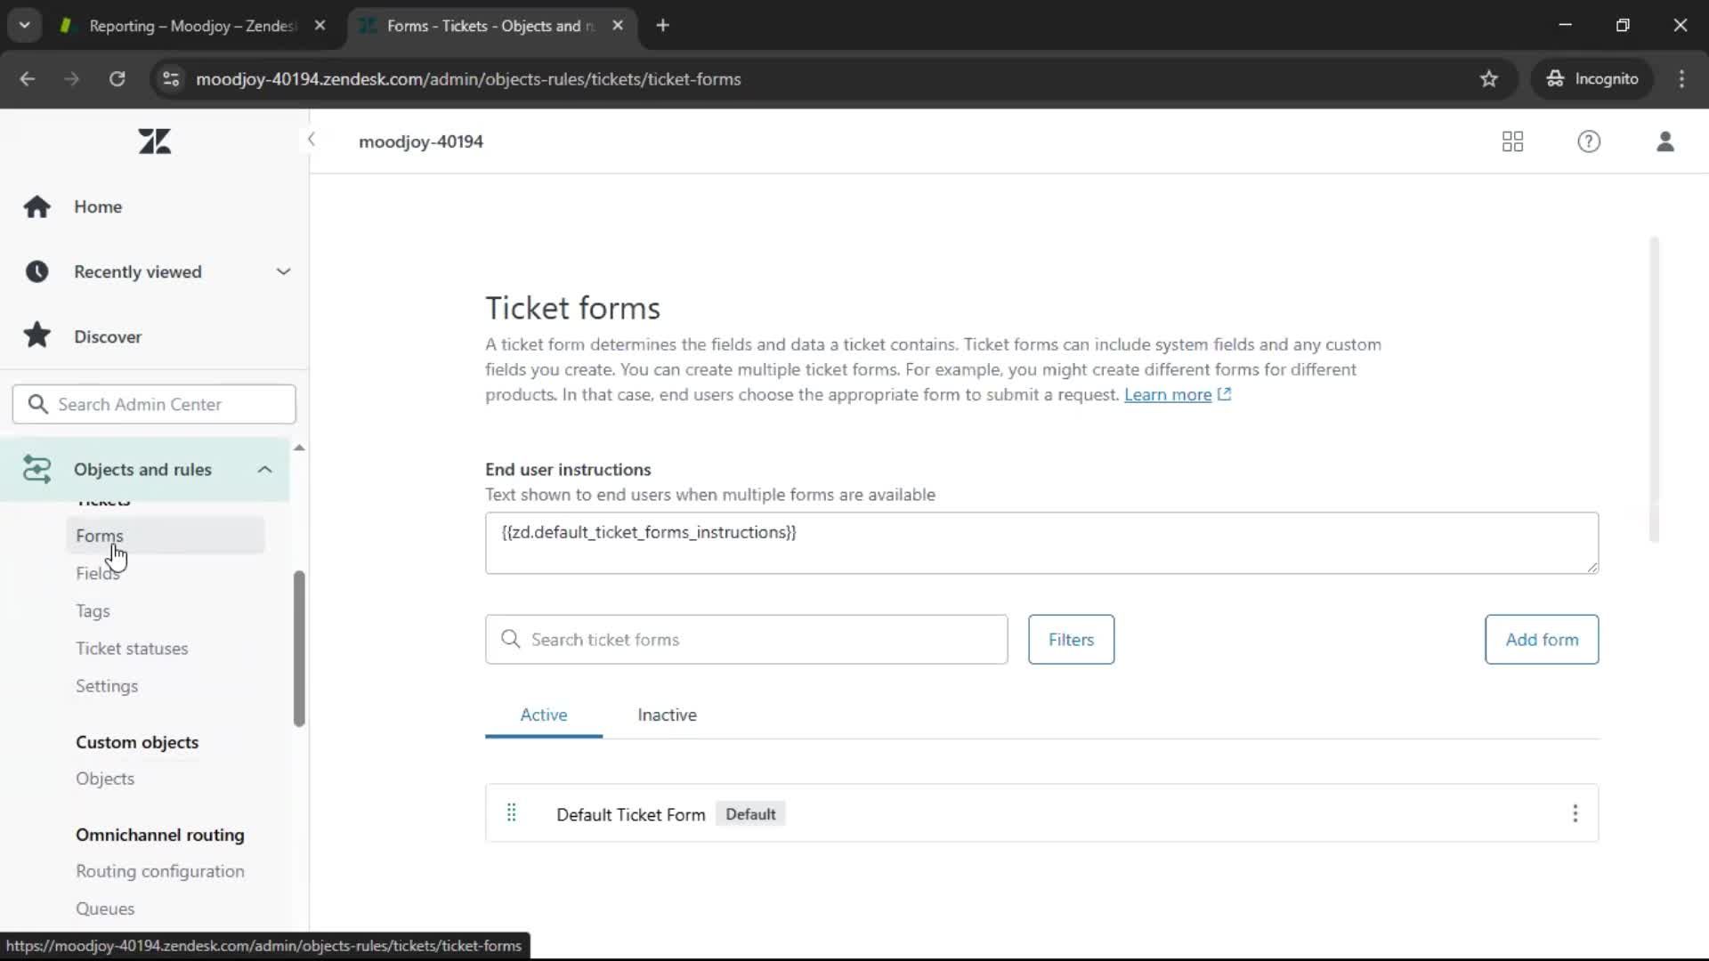Click the main page scrollbar
Image resolution: width=1709 pixels, height=961 pixels.
(1654, 389)
